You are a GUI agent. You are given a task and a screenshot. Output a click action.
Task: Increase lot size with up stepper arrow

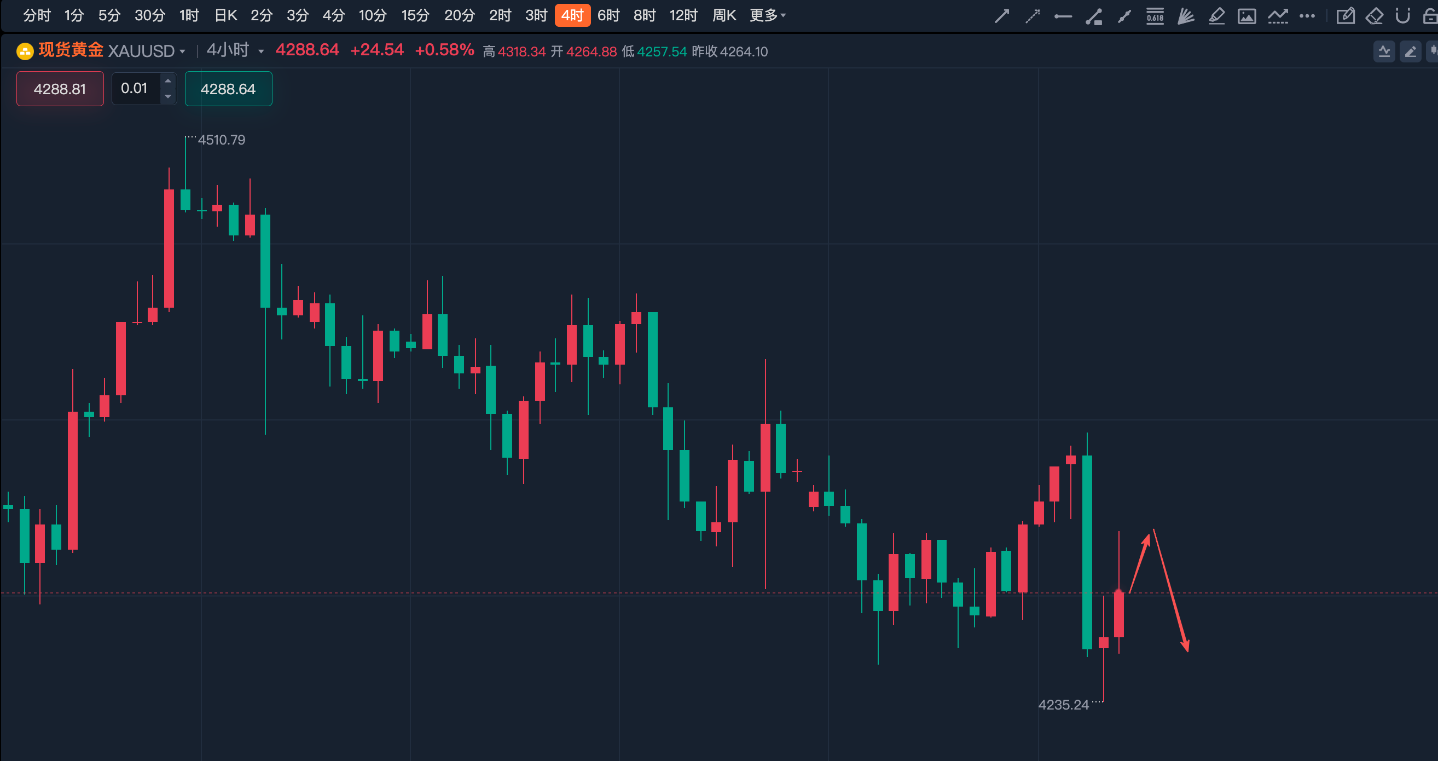(x=168, y=81)
